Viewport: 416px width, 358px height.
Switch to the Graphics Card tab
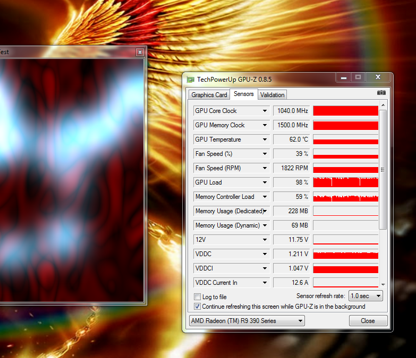209,95
